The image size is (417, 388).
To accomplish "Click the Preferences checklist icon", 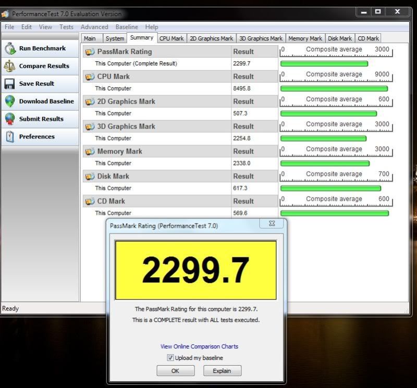I will tap(10, 137).
